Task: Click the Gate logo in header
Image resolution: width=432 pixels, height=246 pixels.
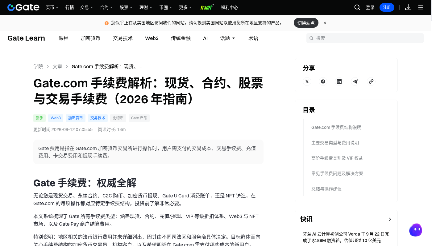Action: tap(23, 7)
